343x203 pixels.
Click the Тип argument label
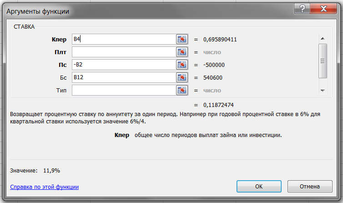61,90
